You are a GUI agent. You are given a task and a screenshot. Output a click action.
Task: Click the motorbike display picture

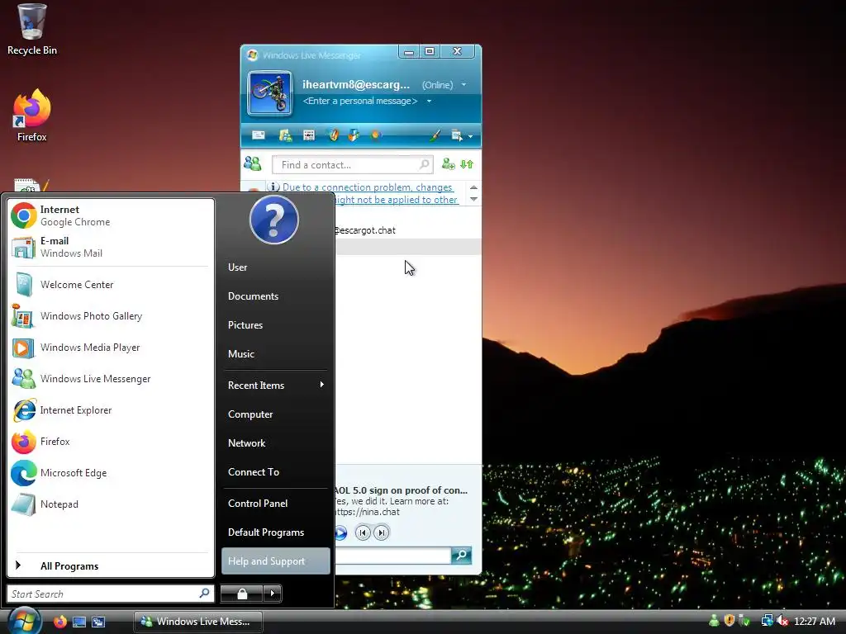(x=270, y=93)
